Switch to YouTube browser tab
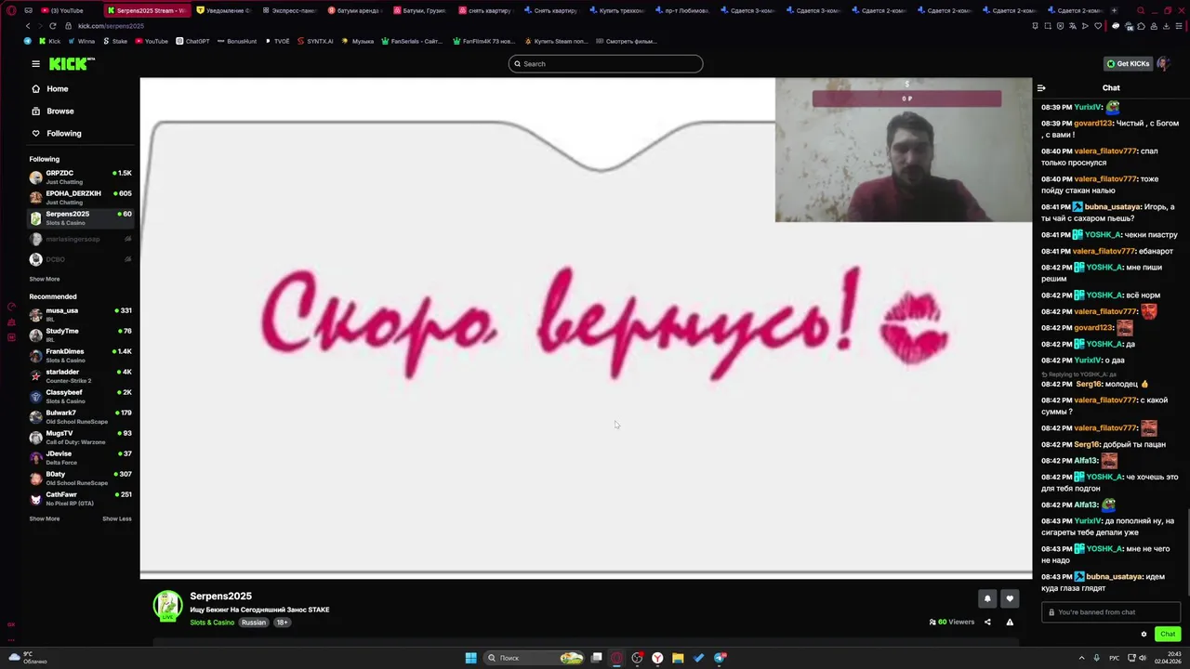Viewport: 1190px width, 669px height. point(68,10)
